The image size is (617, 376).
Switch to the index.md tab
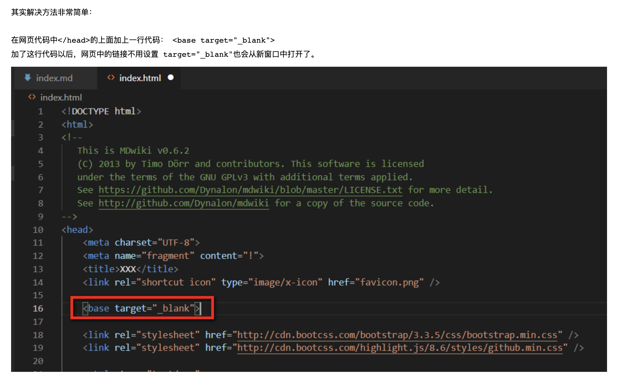pos(55,78)
